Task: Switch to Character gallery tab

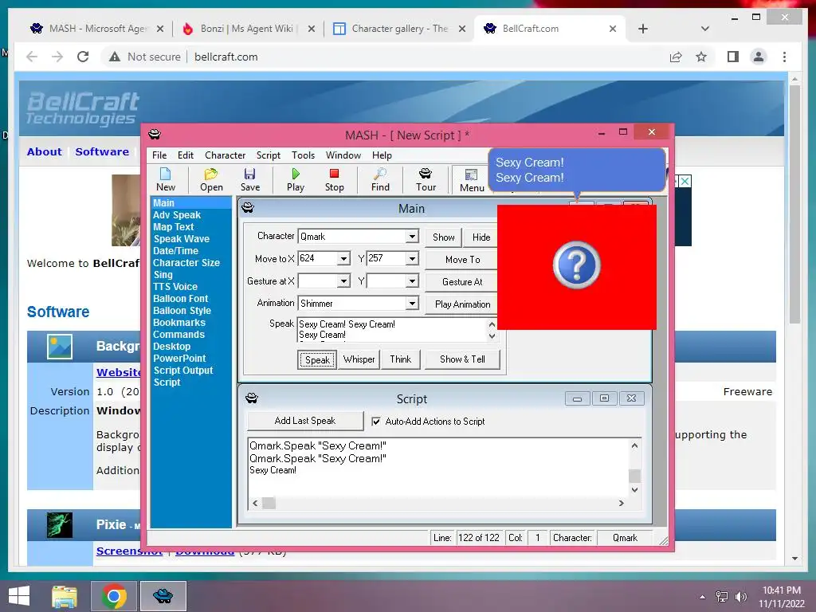Action: 398,29
